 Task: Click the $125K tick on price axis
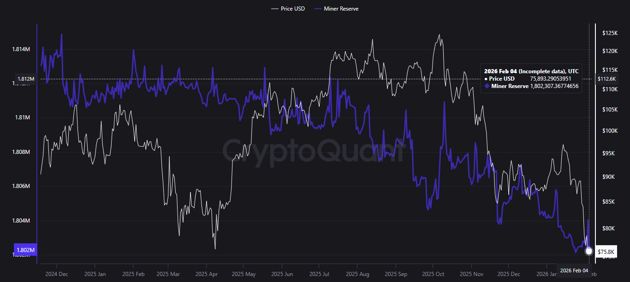[x=610, y=33]
